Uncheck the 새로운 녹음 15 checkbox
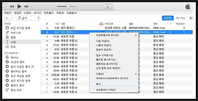Screen dimensions: 198x101 point(47,54)
